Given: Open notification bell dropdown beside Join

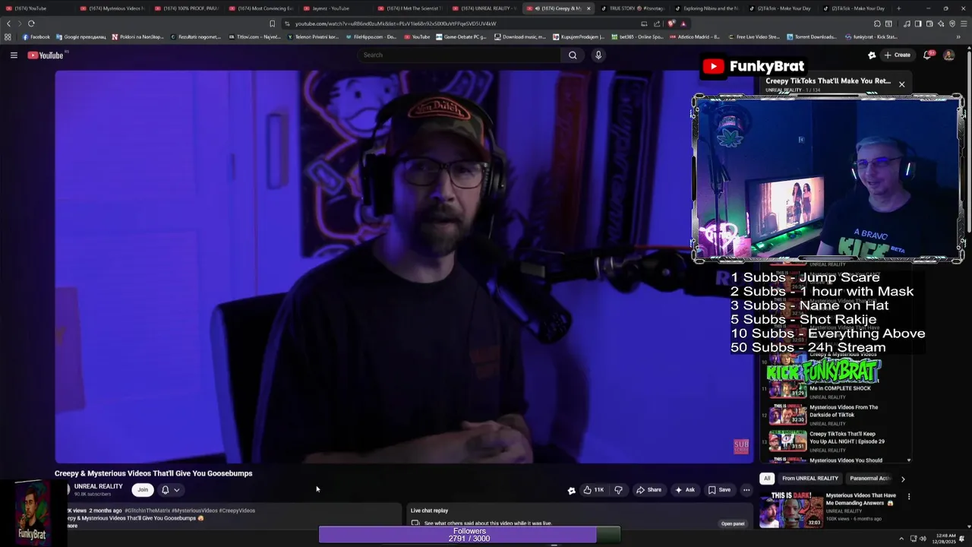Looking at the screenshot, I should (x=170, y=490).
